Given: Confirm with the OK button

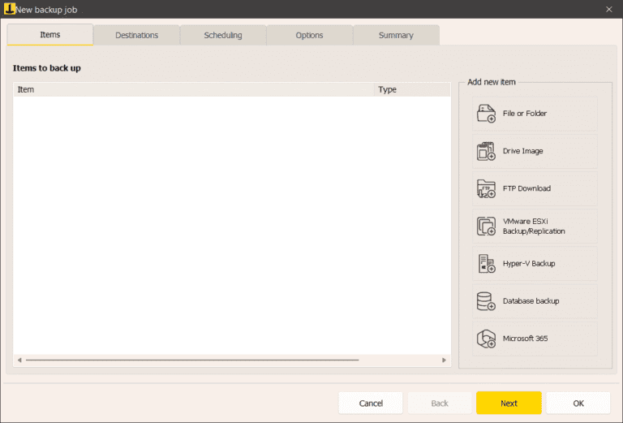Looking at the screenshot, I should [578, 404].
